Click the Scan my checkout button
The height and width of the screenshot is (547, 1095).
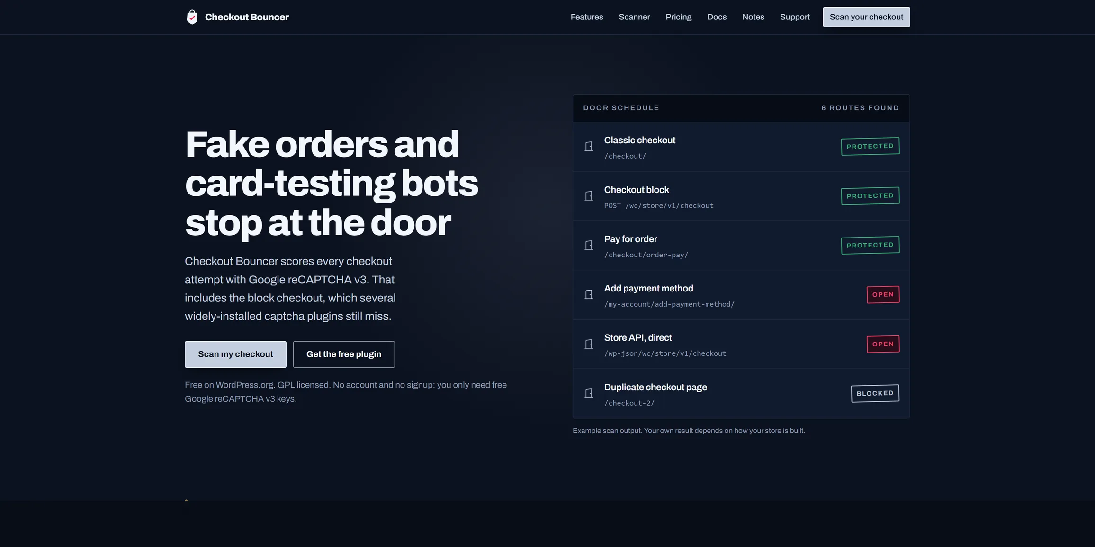click(x=235, y=354)
